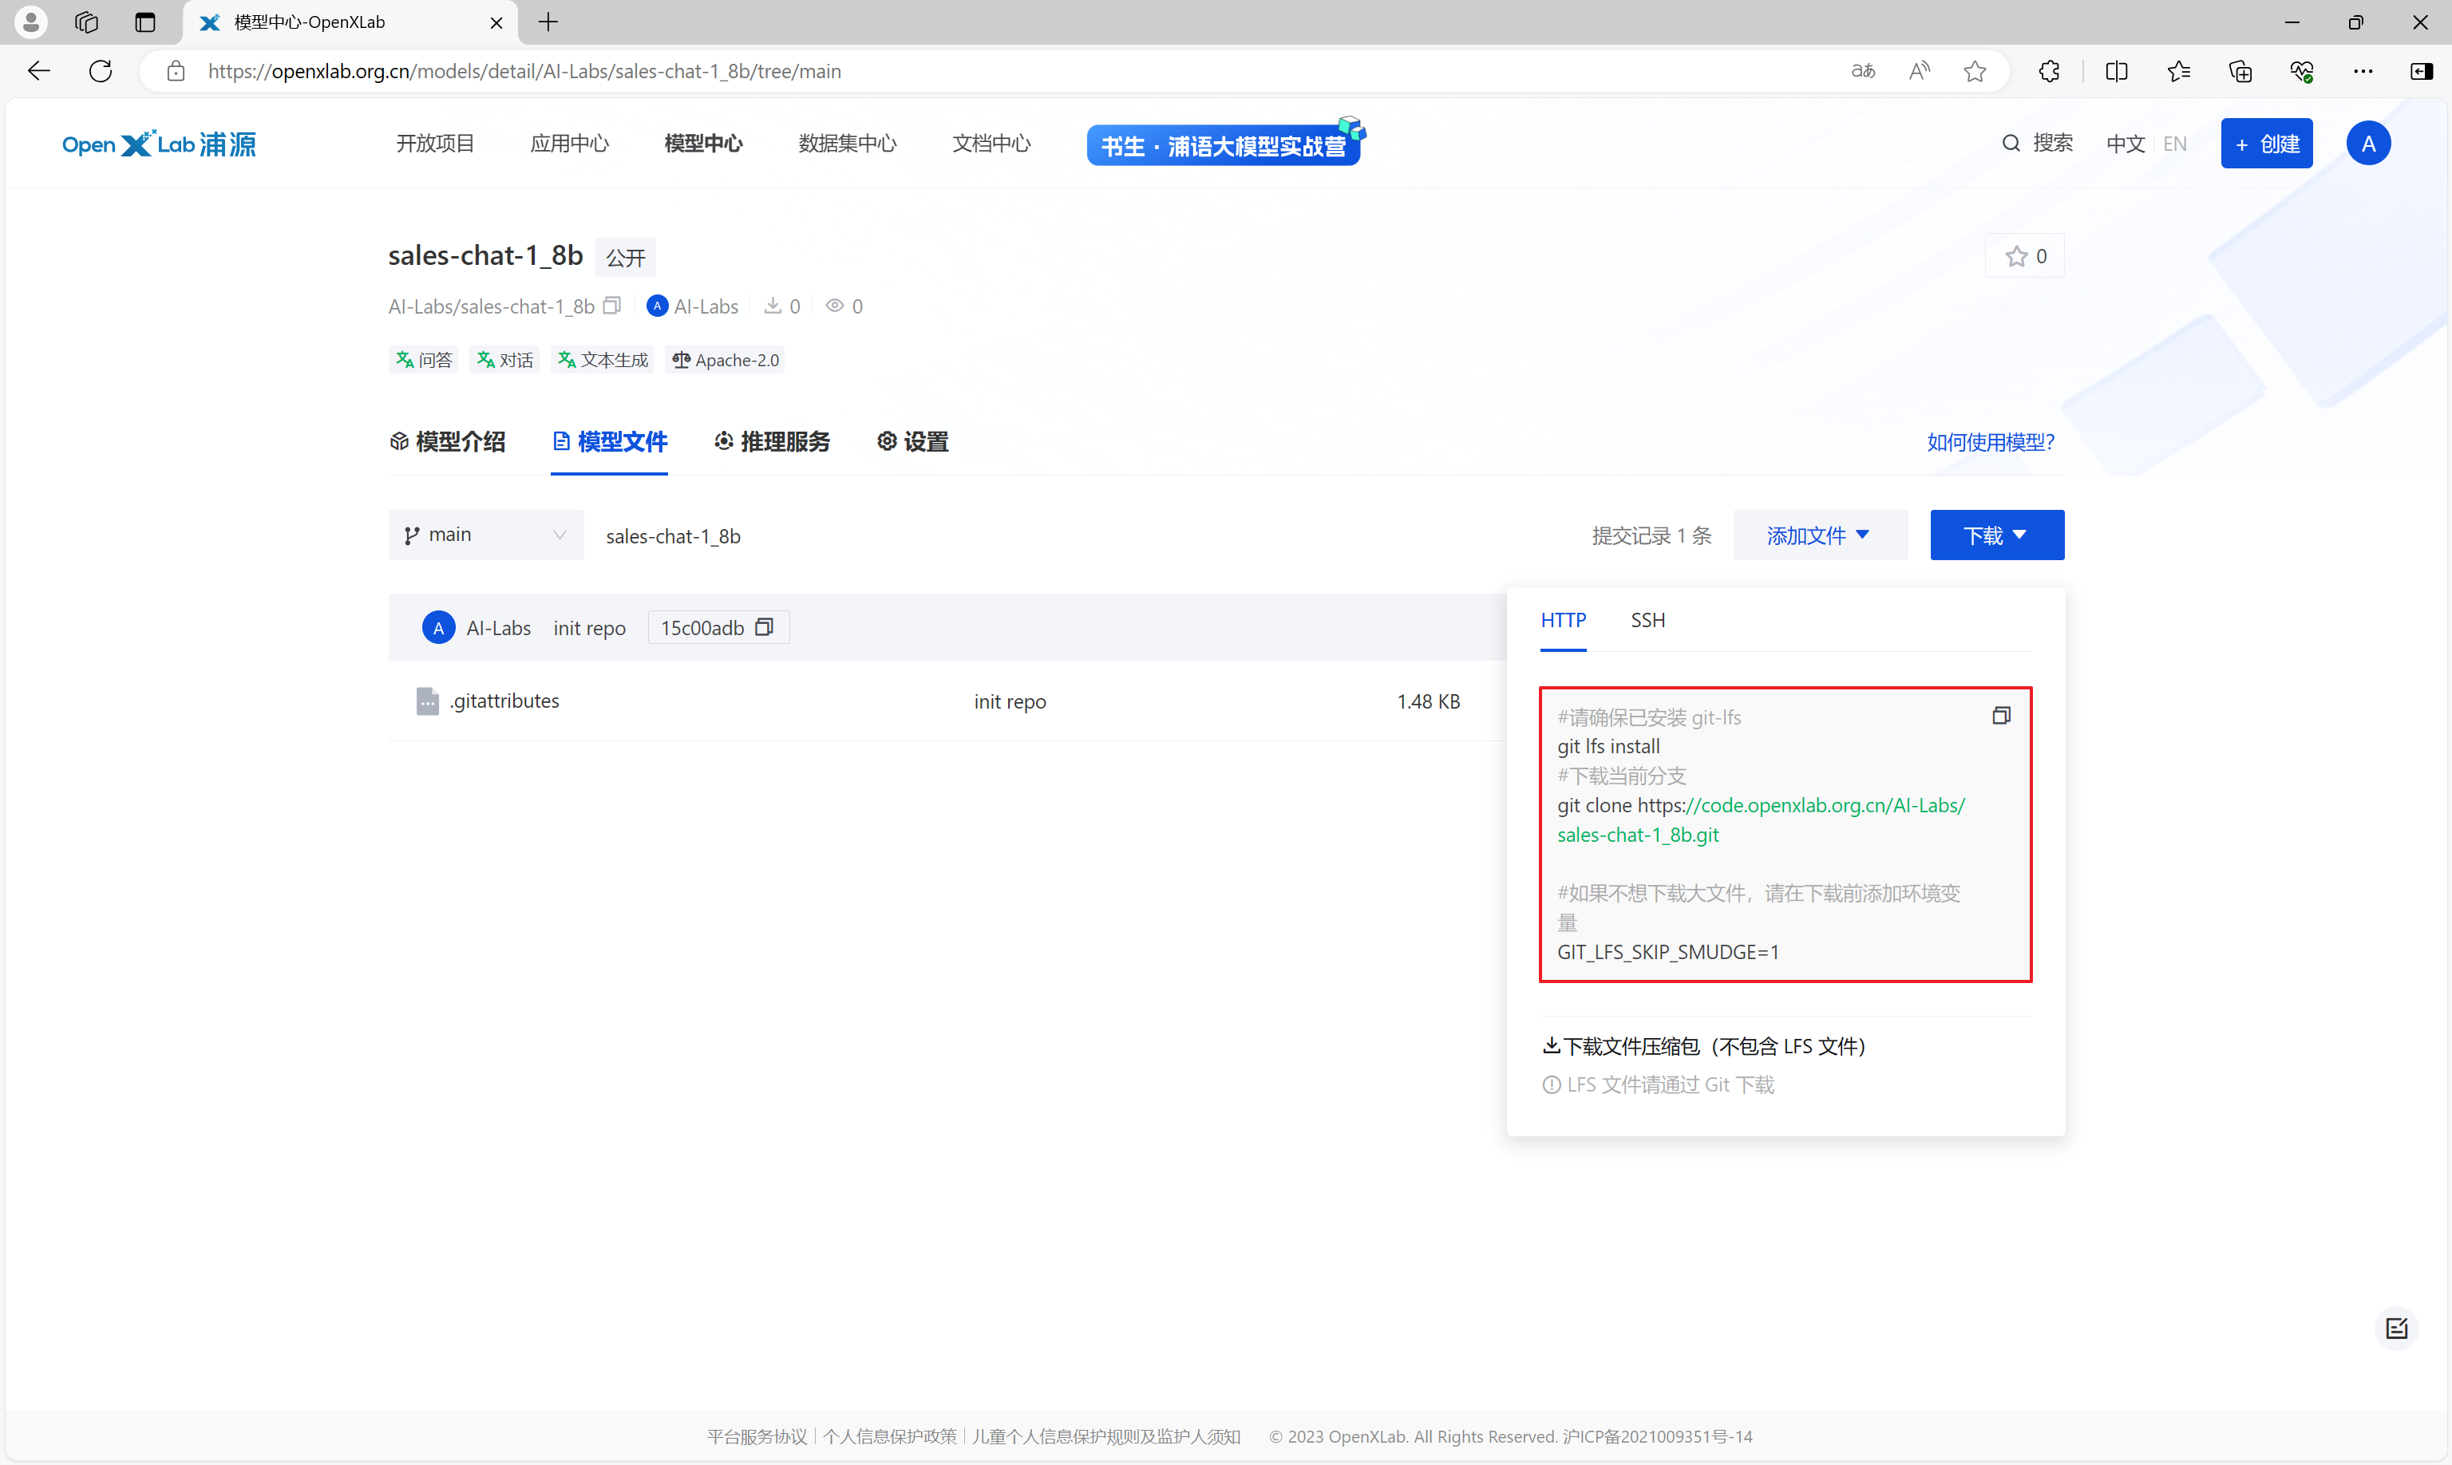Open the user avatar menu
The image size is (2452, 1465).
2368,144
